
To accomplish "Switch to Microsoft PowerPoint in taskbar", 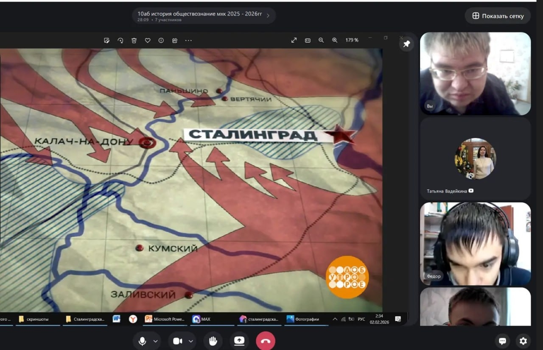I will tap(165, 319).
